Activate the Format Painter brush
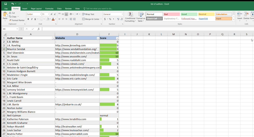The height and width of the screenshot is (137, 254). [10, 20]
